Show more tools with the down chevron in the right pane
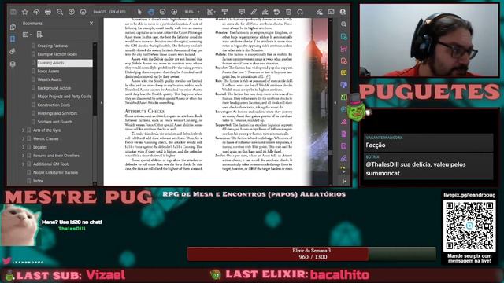 point(343,171)
